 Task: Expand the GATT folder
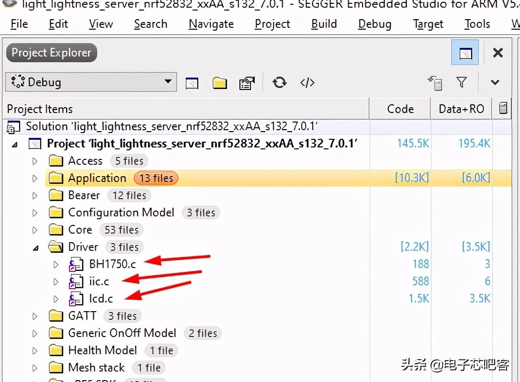[x=35, y=316]
